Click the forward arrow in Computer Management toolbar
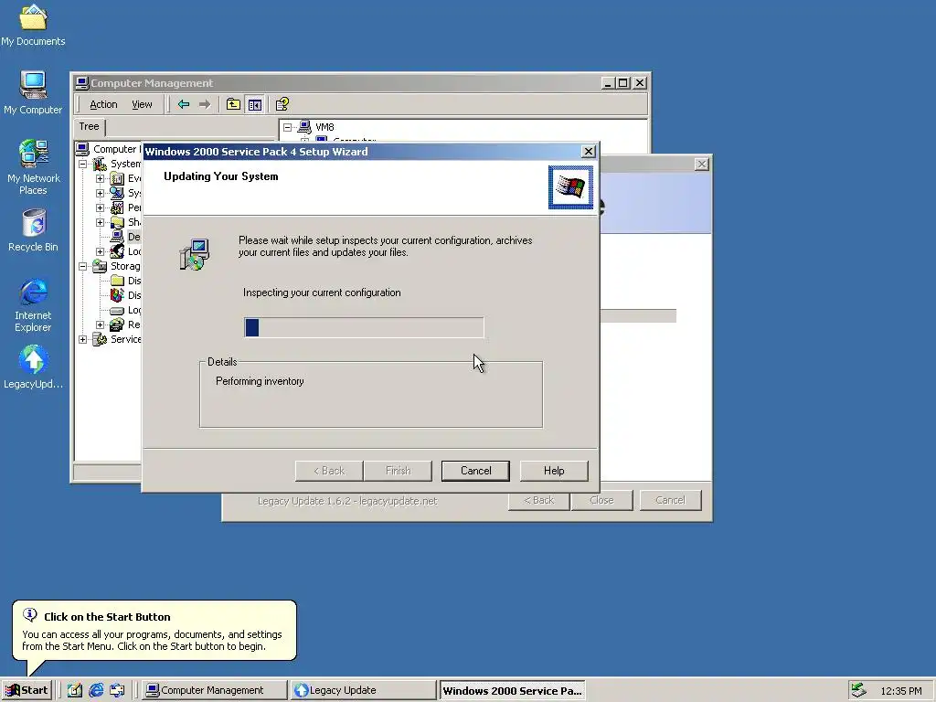 (x=205, y=104)
